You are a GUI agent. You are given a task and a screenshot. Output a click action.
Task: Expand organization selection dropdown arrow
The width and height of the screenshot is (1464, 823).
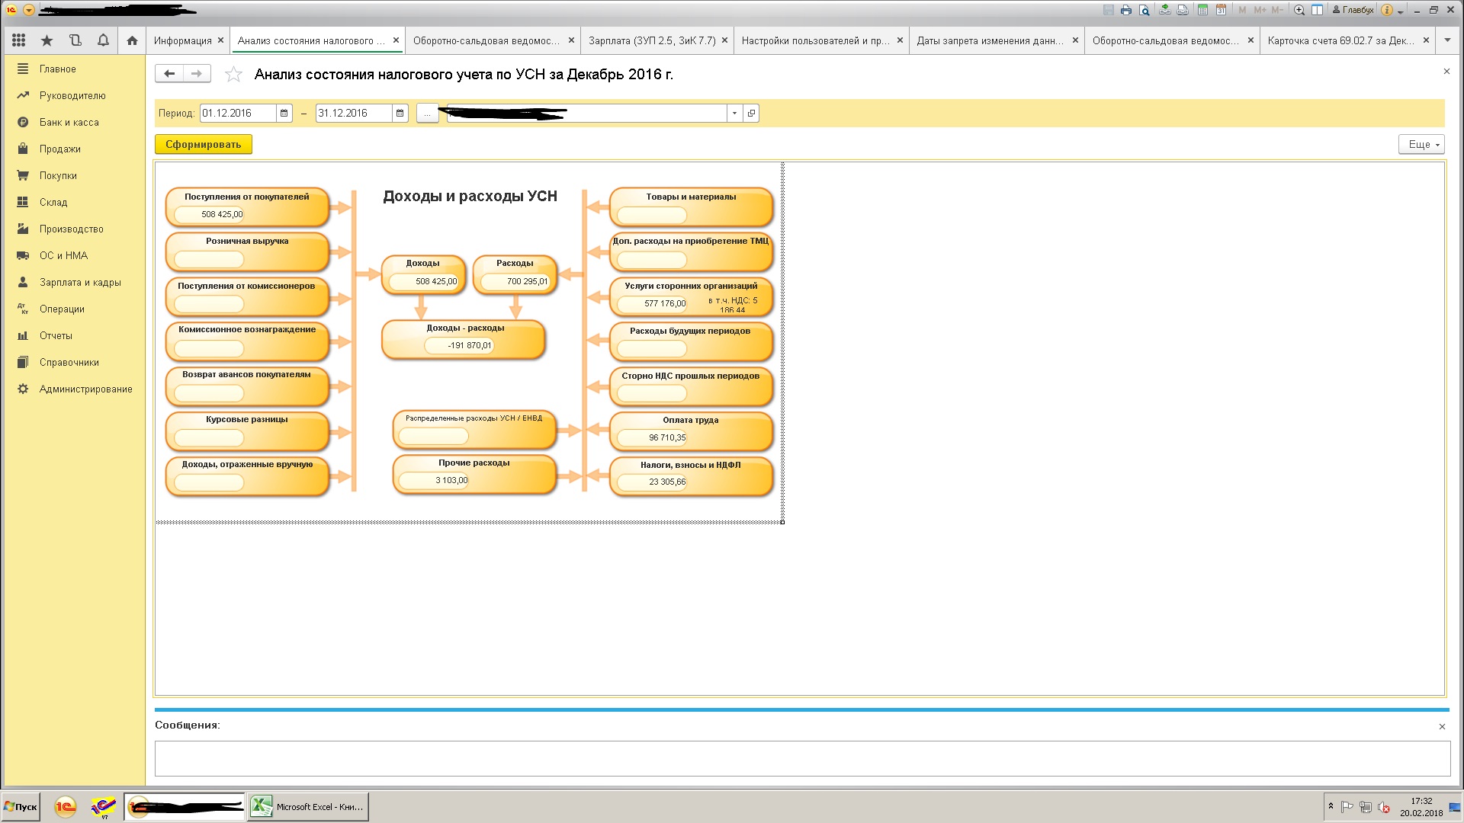point(734,113)
